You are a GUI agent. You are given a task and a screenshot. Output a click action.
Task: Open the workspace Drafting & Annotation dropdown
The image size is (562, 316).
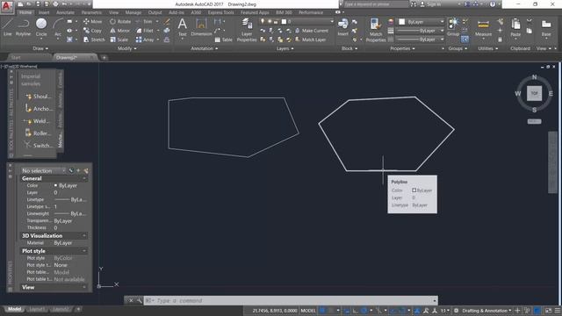(x=486, y=311)
